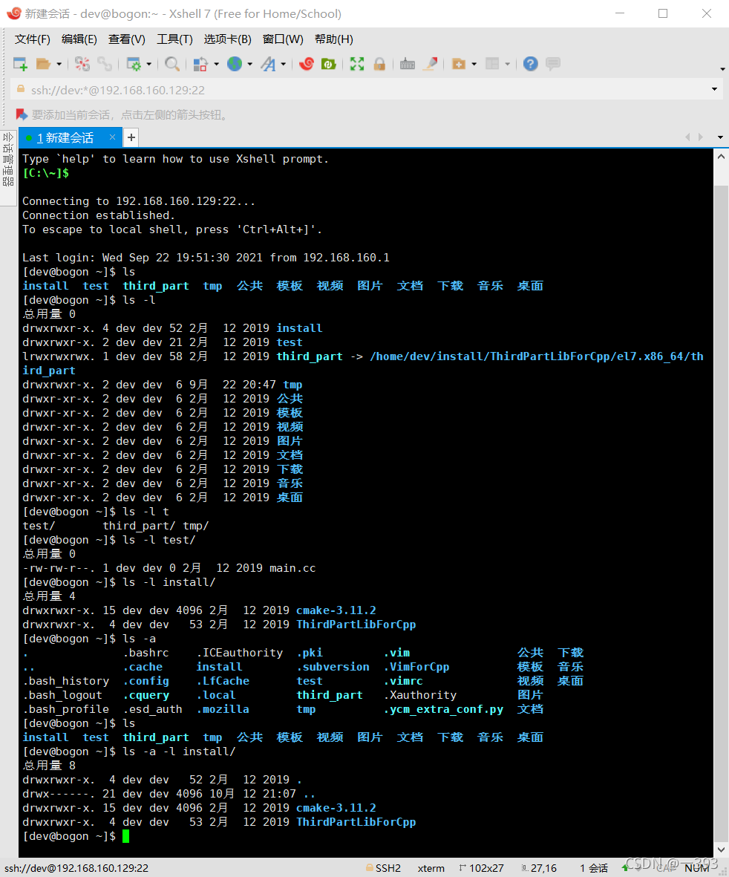Click the Disconnect icon in toolbar

pyautogui.click(x=82, y=64)
